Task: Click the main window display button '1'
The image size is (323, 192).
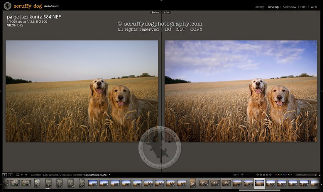Action: click(x=4, y=175)
